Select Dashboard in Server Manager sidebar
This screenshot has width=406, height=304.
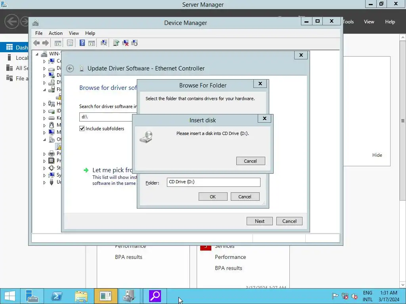click(14, 47)
